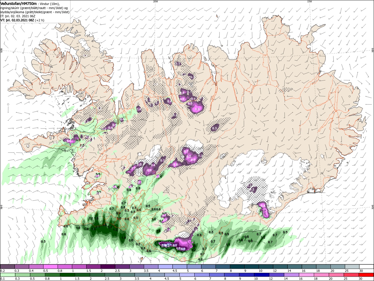Pick the bright pink 0.5 snow legend swatch
The width and height of the screenshot is (374, 281).
(50, 267)
